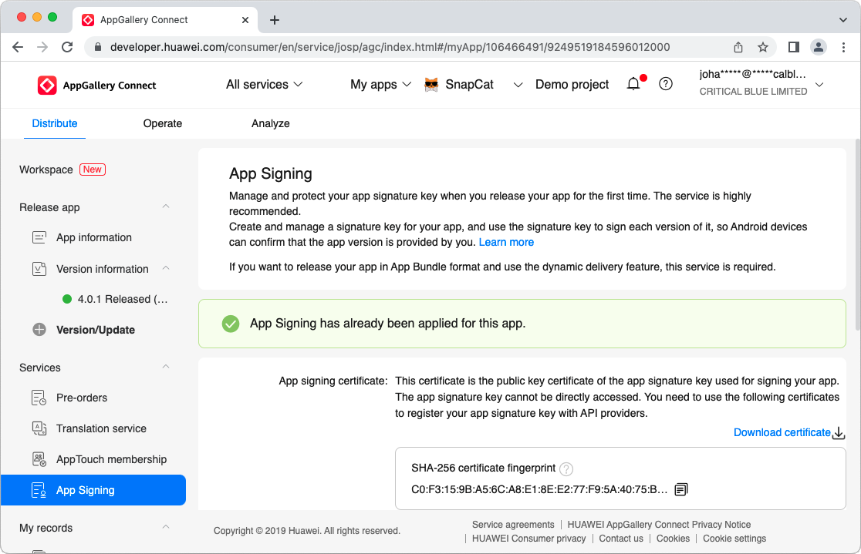Download the app signing certificate
The height and width of the screenshot is (554, 861).
[782, 432]
